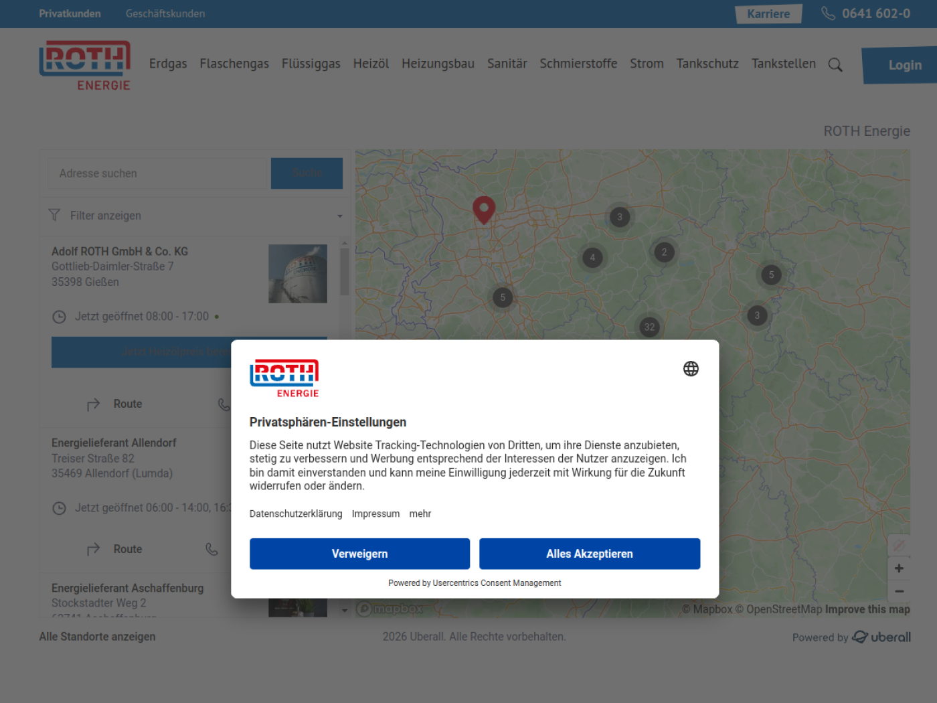Click the mehr link in consent dialog

pyautogui.click(x=420, y=514)
